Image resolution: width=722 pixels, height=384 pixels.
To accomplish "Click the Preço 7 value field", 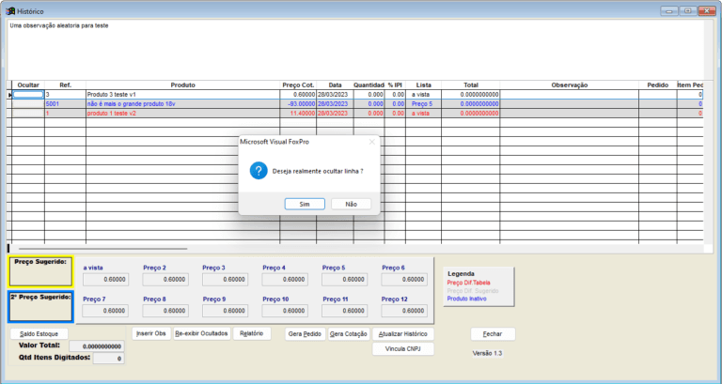I will pos(106,311).
